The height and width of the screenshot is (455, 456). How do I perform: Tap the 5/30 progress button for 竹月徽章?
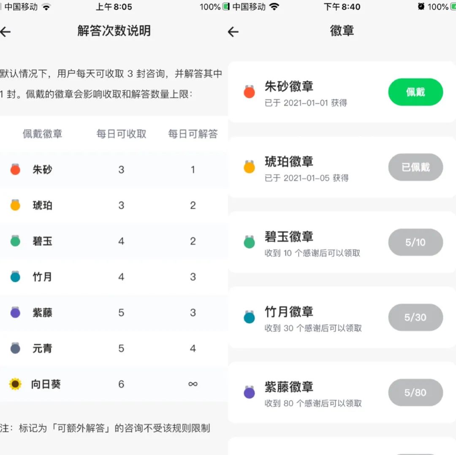click(415, 317)
